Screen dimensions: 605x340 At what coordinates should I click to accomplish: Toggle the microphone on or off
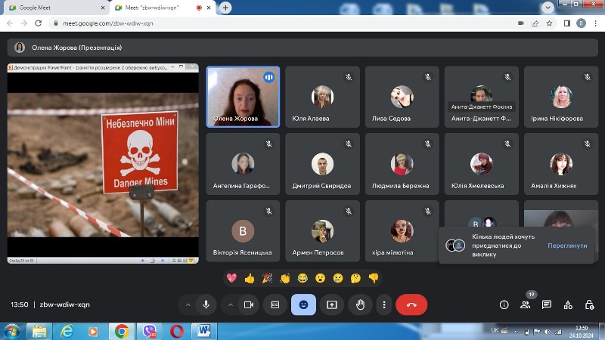point(206,304)
